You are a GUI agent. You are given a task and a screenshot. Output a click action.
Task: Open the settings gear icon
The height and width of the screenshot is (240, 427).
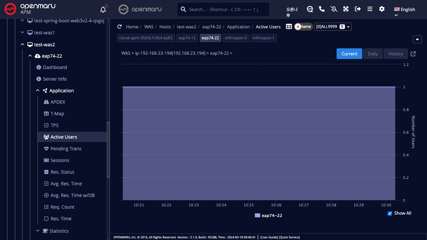click(x=382, y=9)
